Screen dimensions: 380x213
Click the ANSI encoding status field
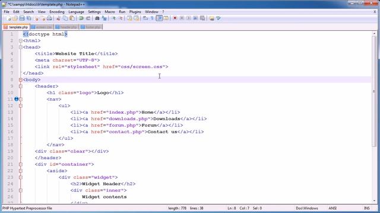(332, 208)
